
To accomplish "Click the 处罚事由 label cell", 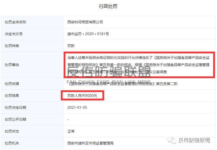I will (33, 65).
